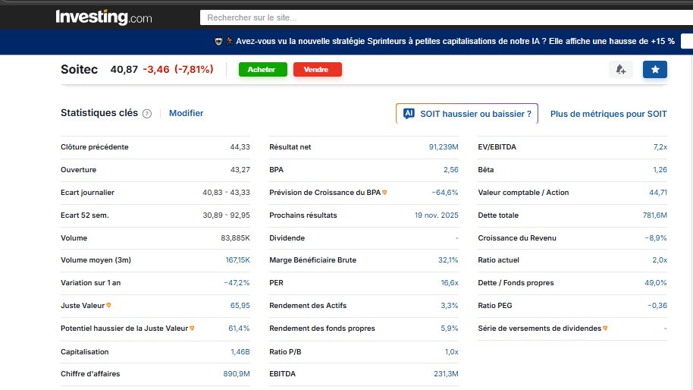Click pro icon next to Juste Valeur
The height and width of the screenshot is (390, 693).
[x=108, y=305]
